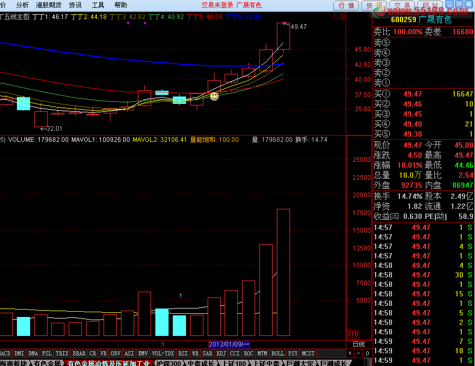Click the 买① price 49.47 row

(423, 94)
